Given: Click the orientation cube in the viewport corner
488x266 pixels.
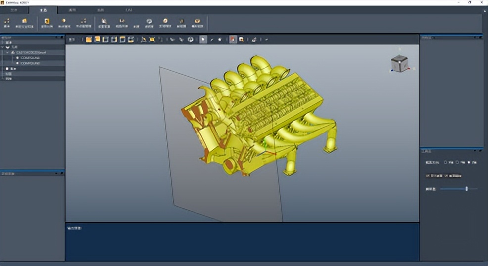Looking at the screenshot, I should click(x=399, y=64).
